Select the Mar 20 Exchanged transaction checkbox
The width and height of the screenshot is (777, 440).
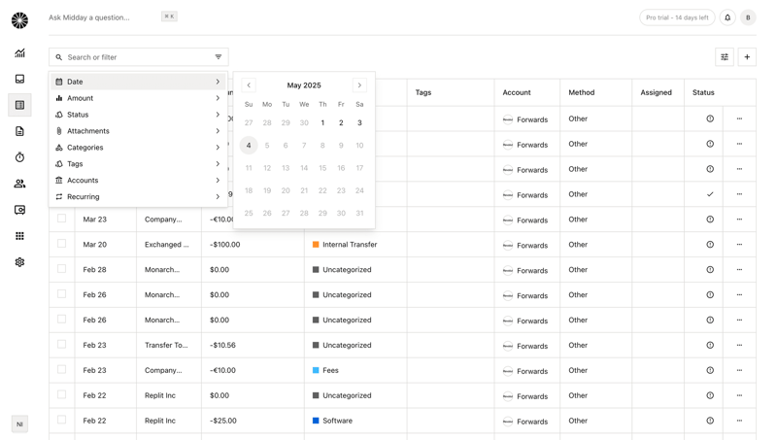[61, 243]
